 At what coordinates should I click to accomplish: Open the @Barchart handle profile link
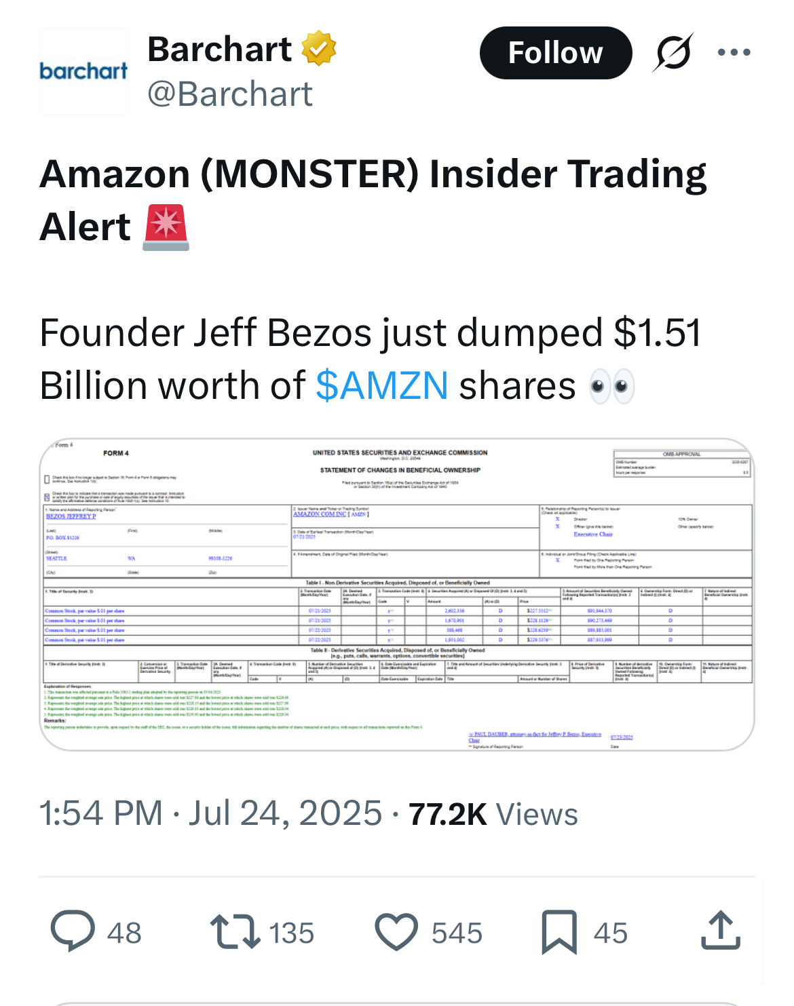click(x=229, y=94)
